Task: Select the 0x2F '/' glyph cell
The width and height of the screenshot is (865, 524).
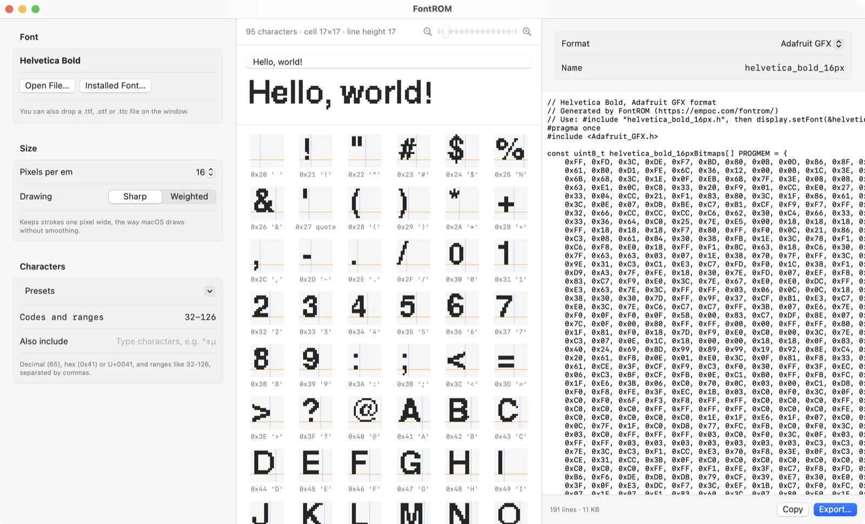Action: point(414,261)
